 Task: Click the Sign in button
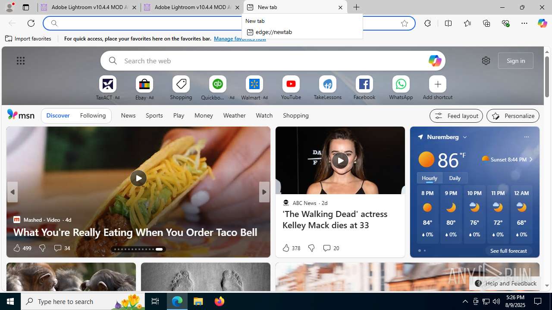(x=516, y=61)
